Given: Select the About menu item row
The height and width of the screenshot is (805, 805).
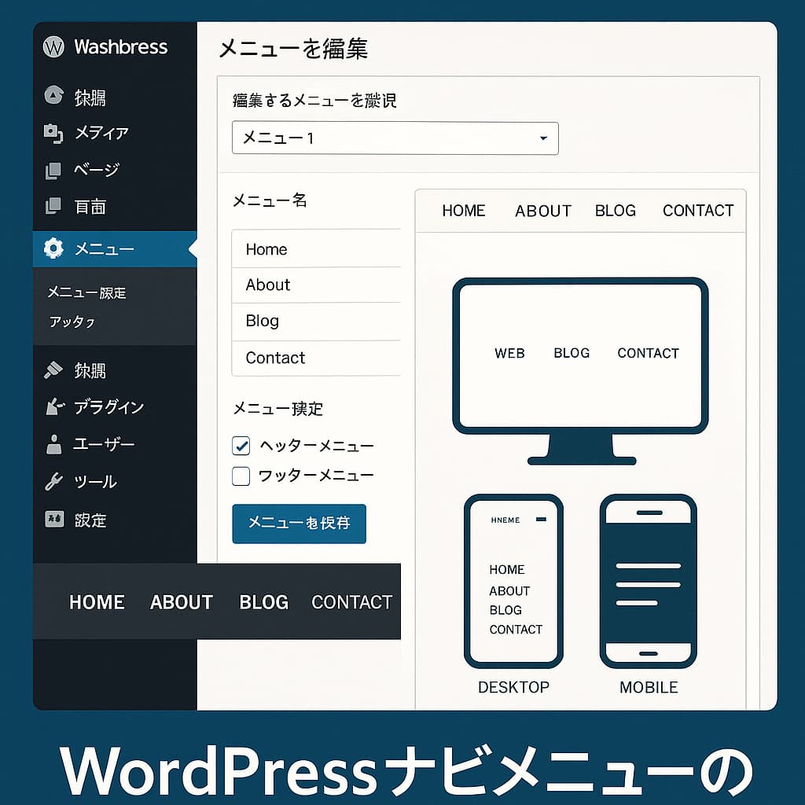Looking at the screenshot, I should (x=316, y=285).
